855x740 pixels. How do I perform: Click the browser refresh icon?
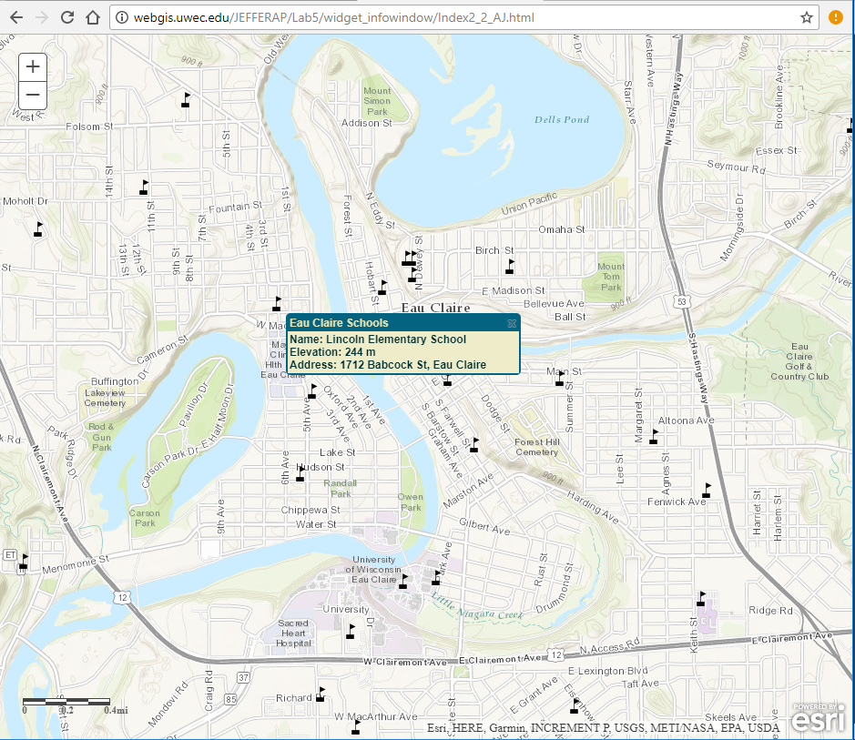point(65,16)
